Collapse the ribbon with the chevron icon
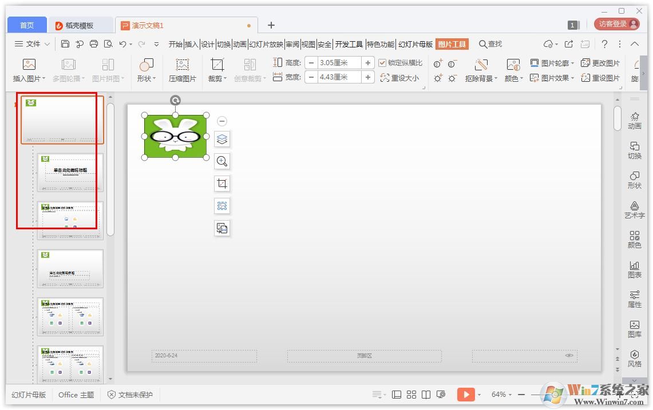 tap(634, 43)
